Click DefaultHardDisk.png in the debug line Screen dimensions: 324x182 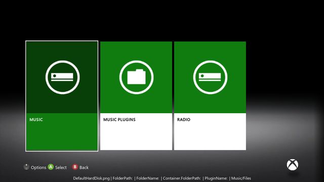click(91, 178)
